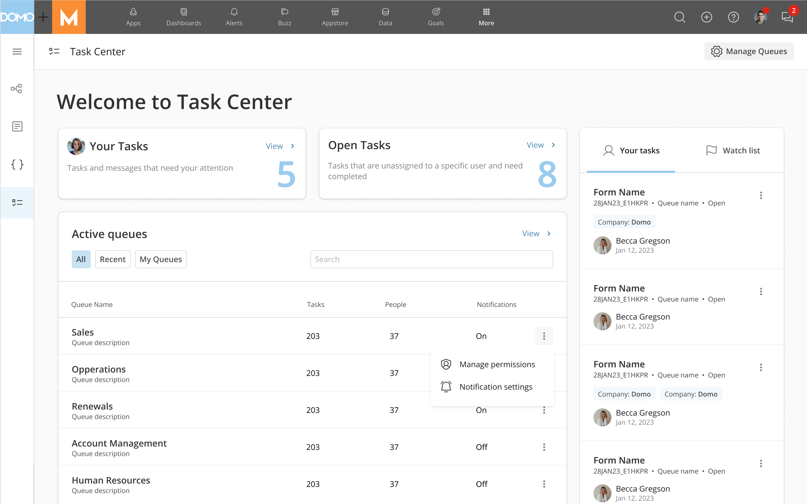The image size is (807, 504).
Task: Open fourth Form Name task options
Action: pos(761,463)
